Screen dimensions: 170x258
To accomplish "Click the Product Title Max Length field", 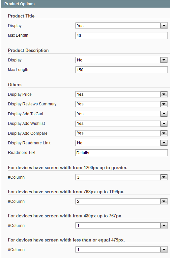I will tap(122, 36).
